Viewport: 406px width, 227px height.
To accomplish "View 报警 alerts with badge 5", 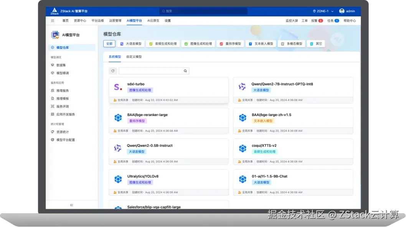I will coord(317,20).
